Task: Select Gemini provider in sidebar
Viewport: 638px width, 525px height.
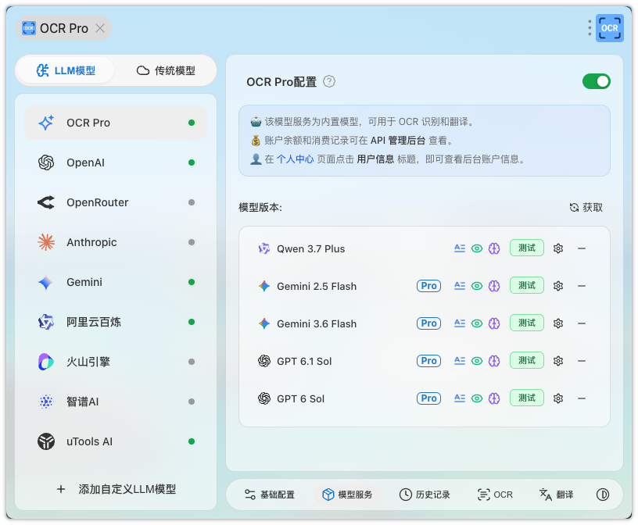Action: tap(116, 282)
